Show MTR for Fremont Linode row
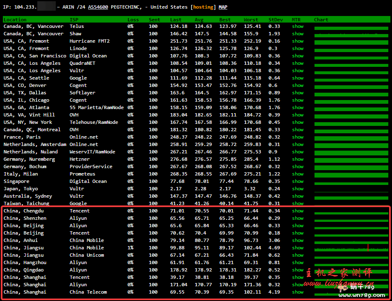 click(x=298, y=48)
